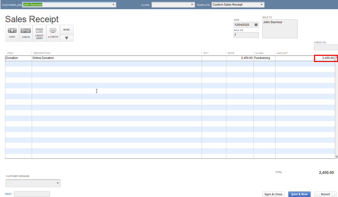Image resolution: width=338 pixels, height=197 pixels.
Task: Click the More payment methods button
Action: [x=67, y=30]
